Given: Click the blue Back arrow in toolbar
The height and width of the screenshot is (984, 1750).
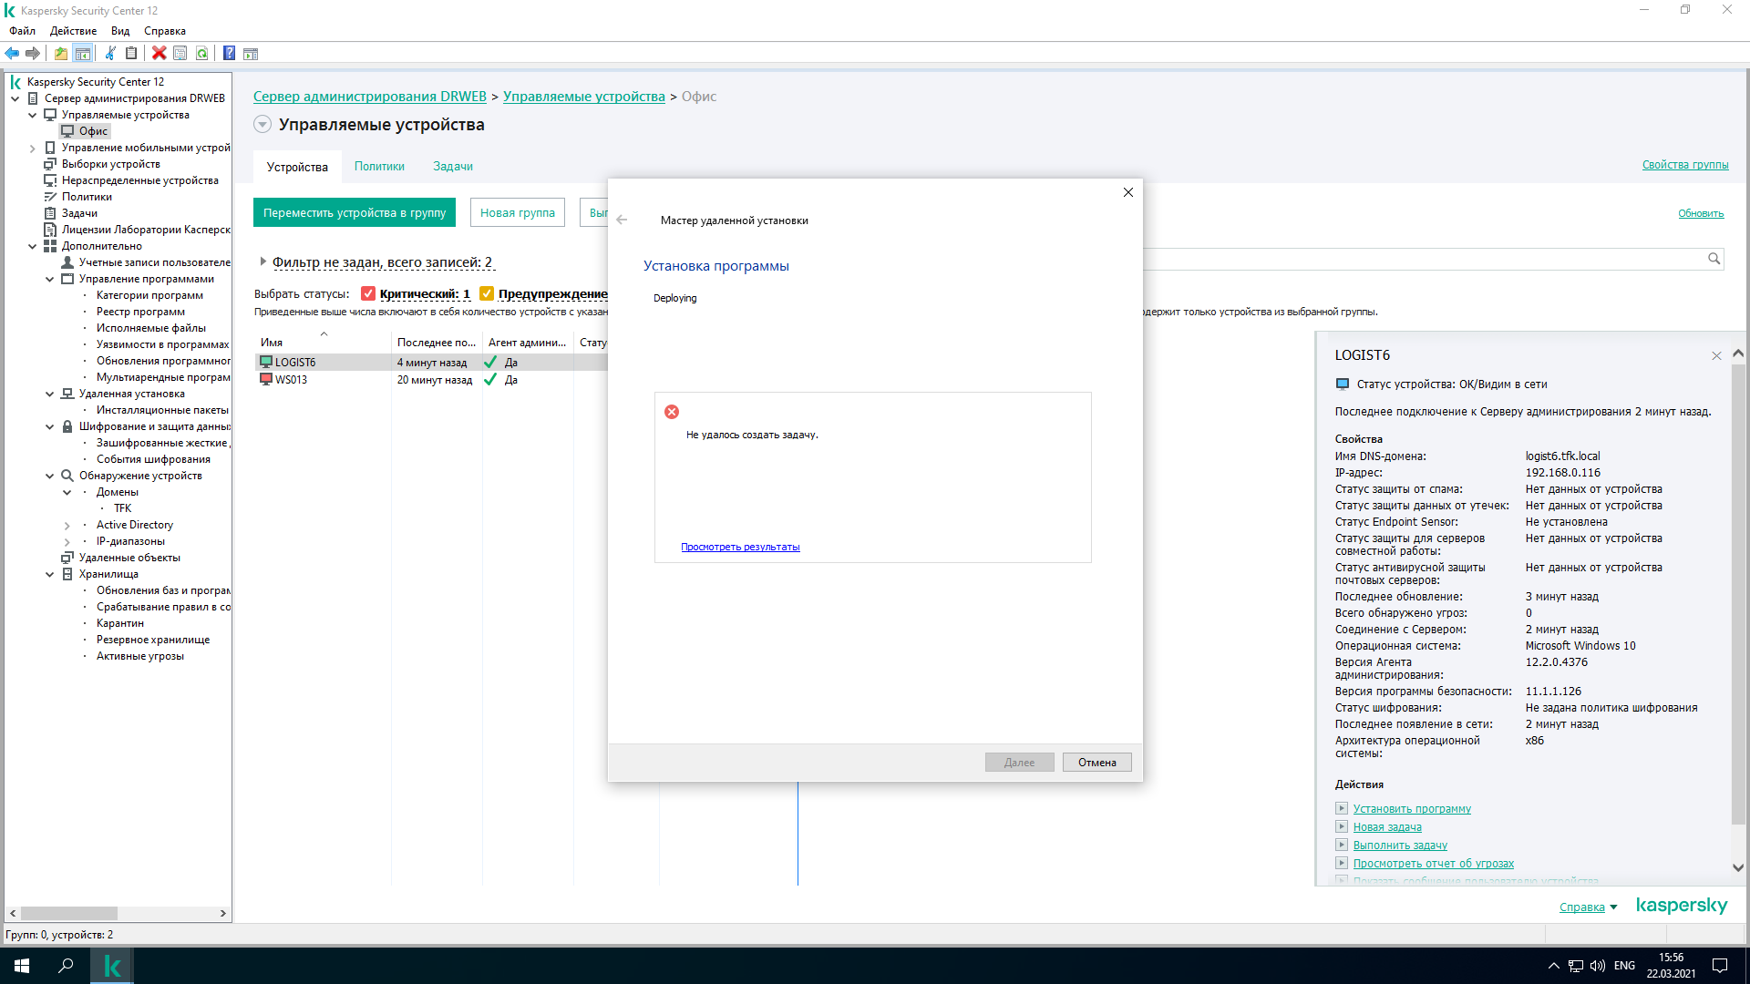Looking at the screenshot, I should pos(12,53).
